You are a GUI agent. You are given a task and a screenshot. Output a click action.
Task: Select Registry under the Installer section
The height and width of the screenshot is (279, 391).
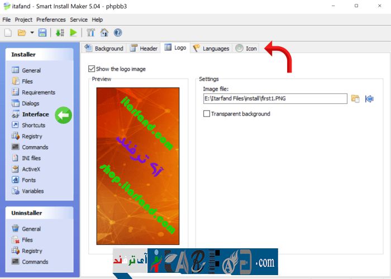(x=32, y=136)
